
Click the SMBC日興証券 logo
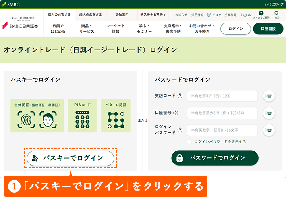pyautogui.click(x=21, y=26)
